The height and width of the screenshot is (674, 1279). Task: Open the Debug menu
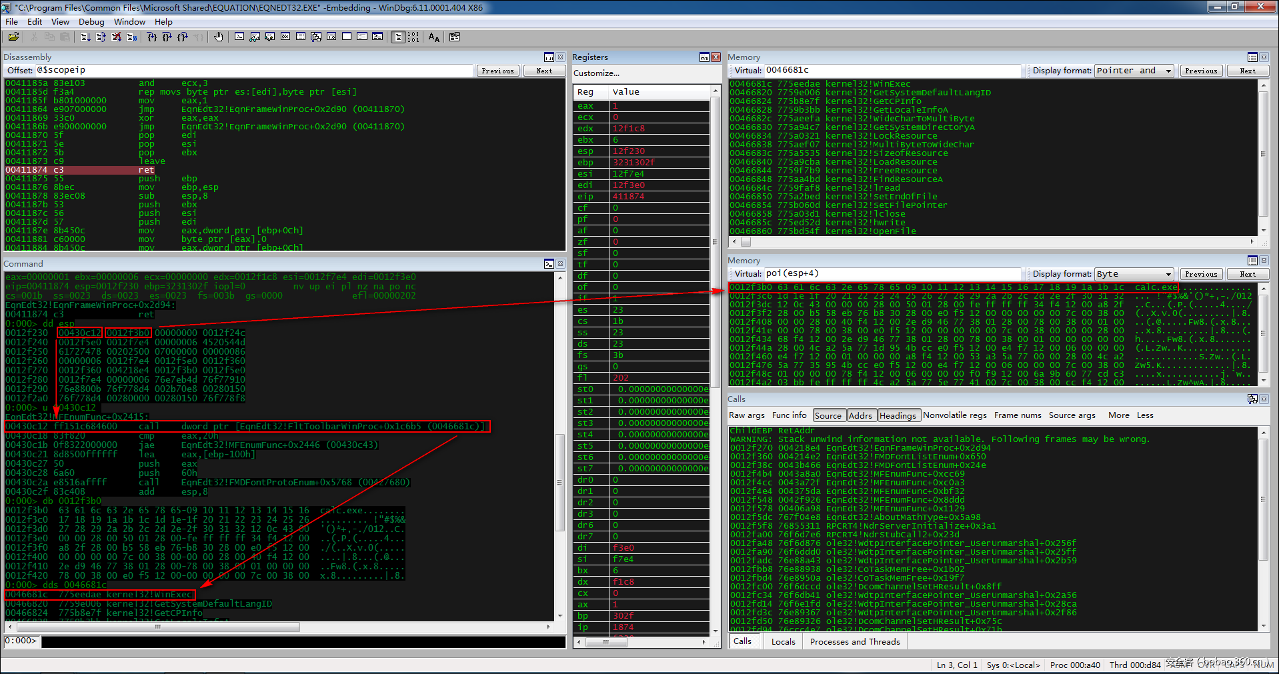[x=91, y=21]
